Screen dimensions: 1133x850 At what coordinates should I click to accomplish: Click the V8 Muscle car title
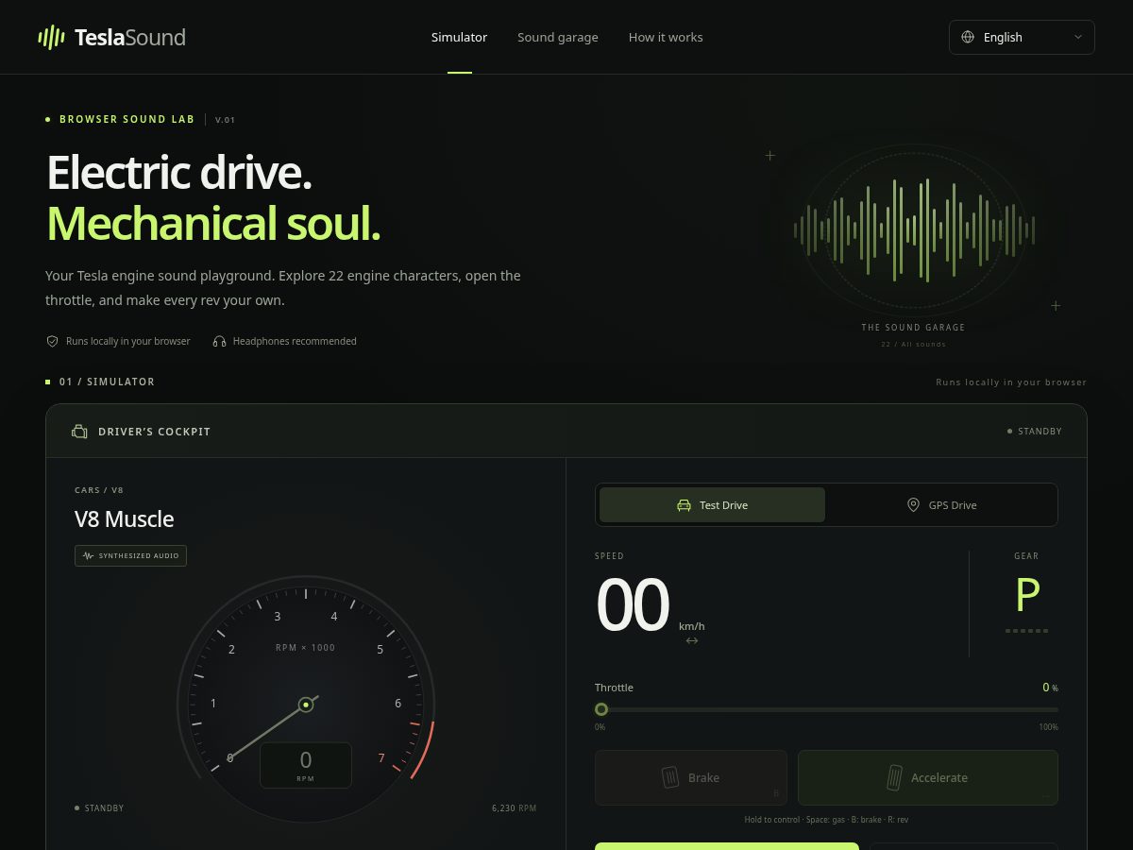(x=125, y=519)
